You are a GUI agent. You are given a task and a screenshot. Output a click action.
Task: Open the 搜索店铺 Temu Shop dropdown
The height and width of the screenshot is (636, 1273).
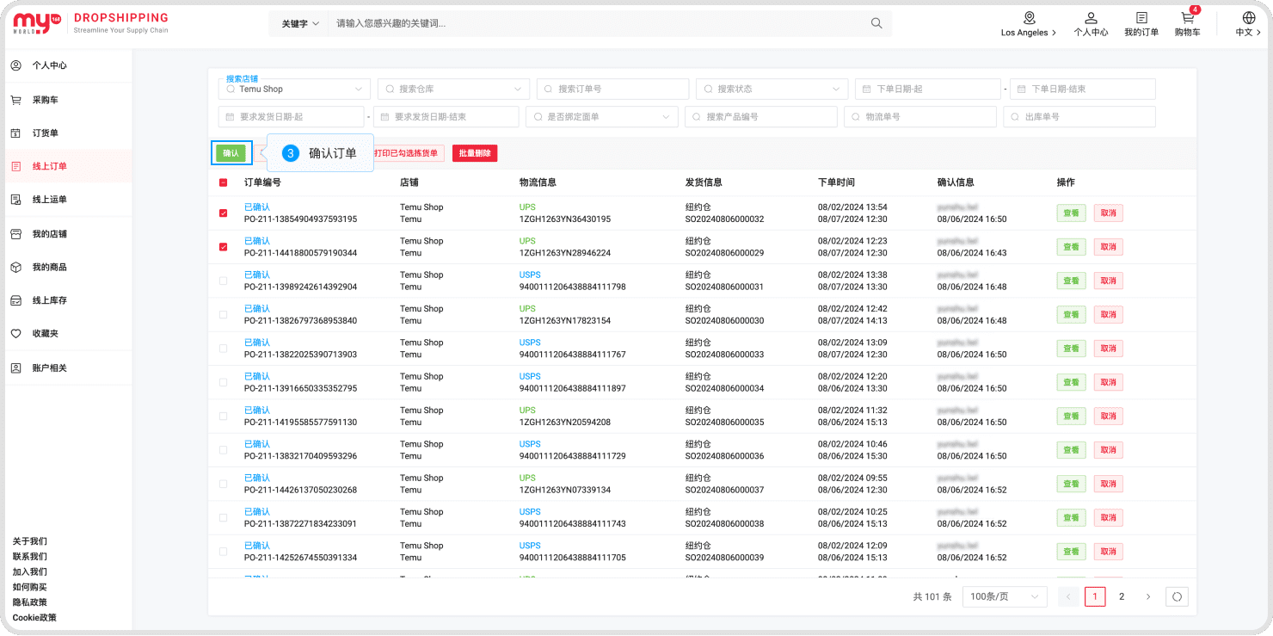(x=294, y=90)
